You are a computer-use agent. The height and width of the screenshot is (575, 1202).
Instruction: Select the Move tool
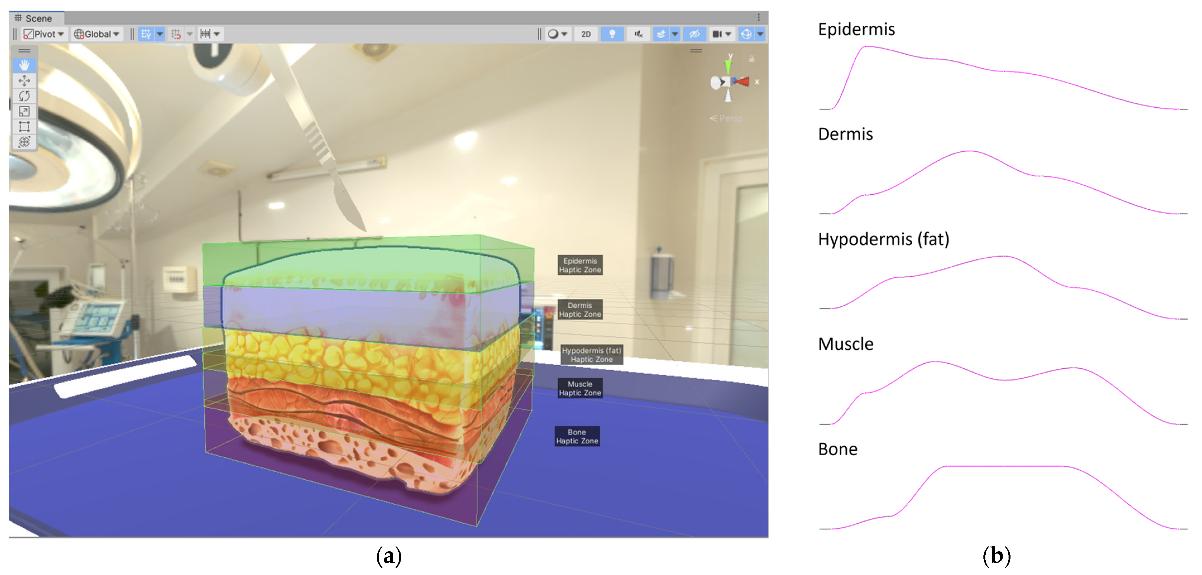[x=24, y=81]
